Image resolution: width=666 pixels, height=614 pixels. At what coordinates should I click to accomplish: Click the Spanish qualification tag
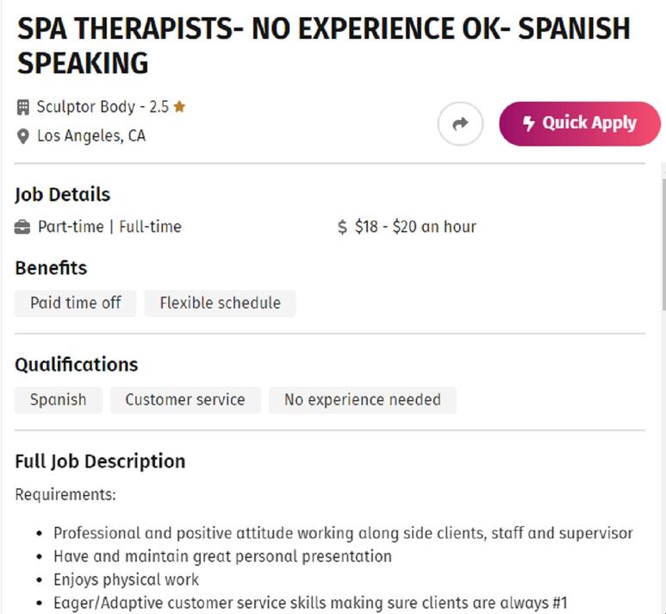click(x=59, y=399)
